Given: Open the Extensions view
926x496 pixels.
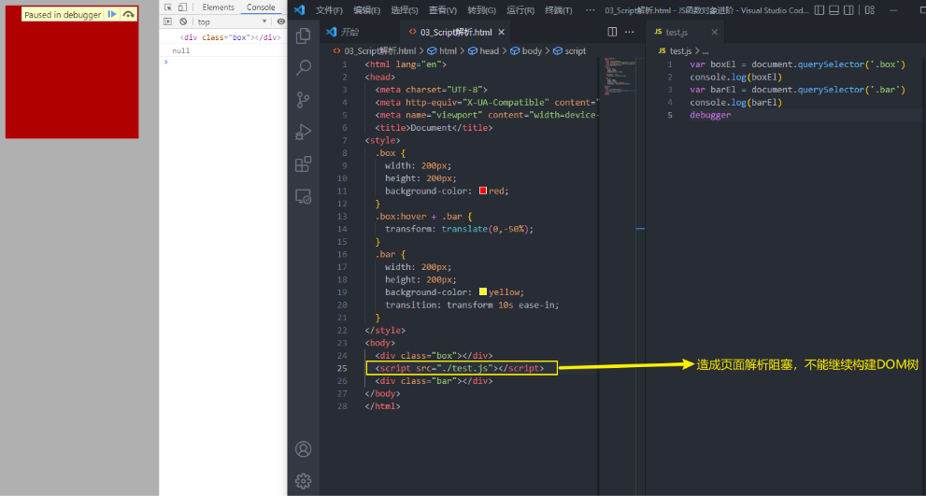Looking at the screenshot, I should 303,163.
